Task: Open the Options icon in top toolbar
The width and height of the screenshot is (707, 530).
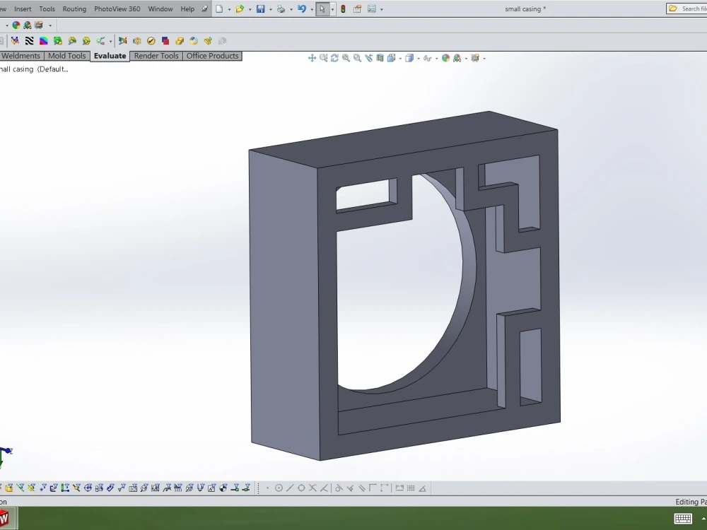Action: (x=372, y=9)
